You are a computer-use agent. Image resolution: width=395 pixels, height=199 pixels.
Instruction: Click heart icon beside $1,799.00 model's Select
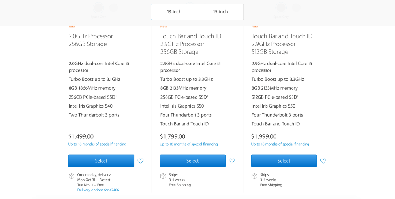[x=232, y=161]
